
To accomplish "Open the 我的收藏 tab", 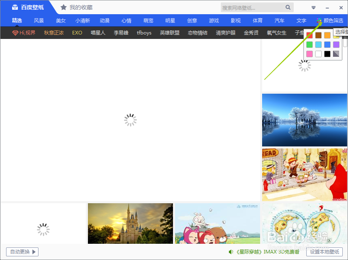I will (77, 7).
